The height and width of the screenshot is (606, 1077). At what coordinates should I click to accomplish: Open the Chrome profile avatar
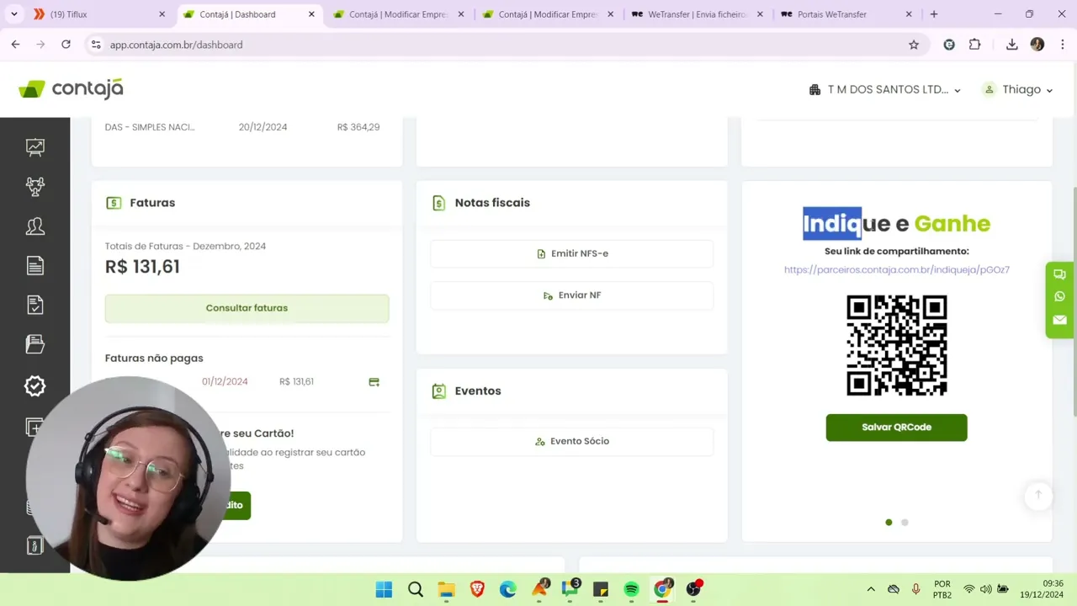click(x=1037, y=45)
